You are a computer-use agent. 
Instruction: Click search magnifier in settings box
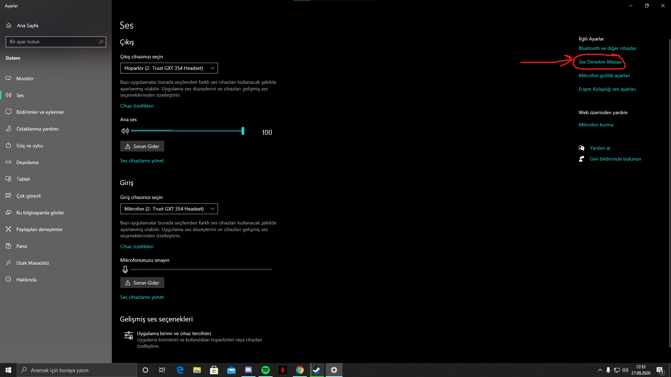(101, 42)
